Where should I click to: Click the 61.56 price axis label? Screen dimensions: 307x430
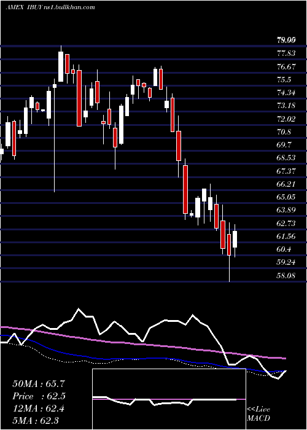tap(286, 236)
